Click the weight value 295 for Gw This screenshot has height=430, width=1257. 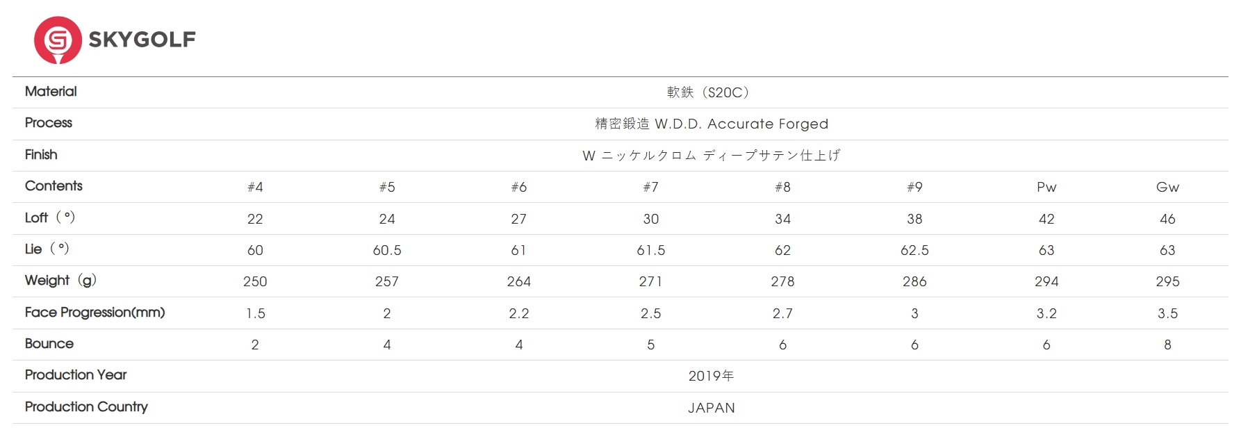1167,281
